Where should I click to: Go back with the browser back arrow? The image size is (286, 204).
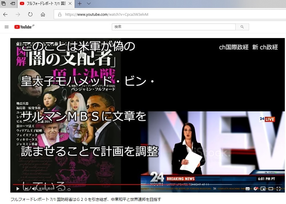[x=5, y=14]
